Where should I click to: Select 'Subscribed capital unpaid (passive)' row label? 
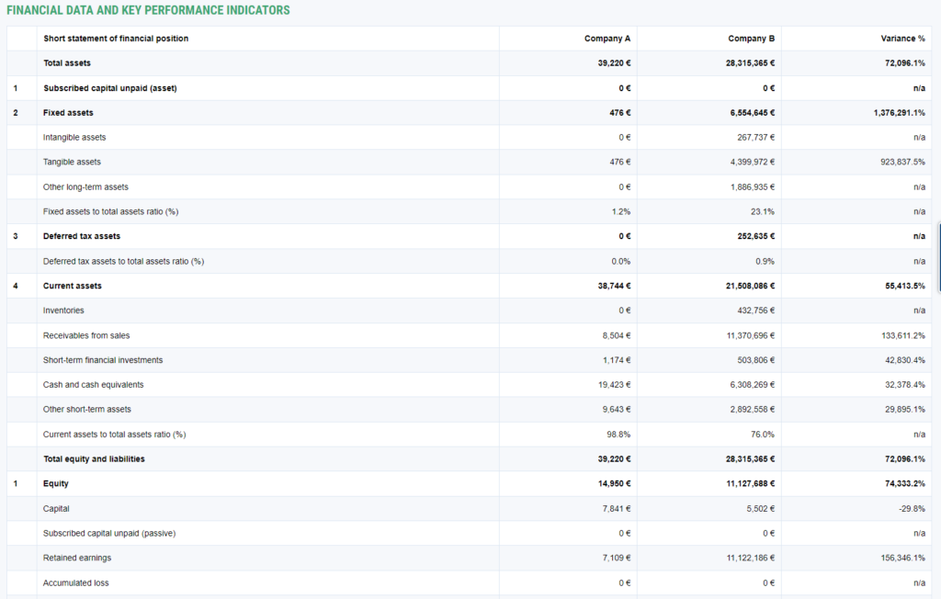coord(109,534)
